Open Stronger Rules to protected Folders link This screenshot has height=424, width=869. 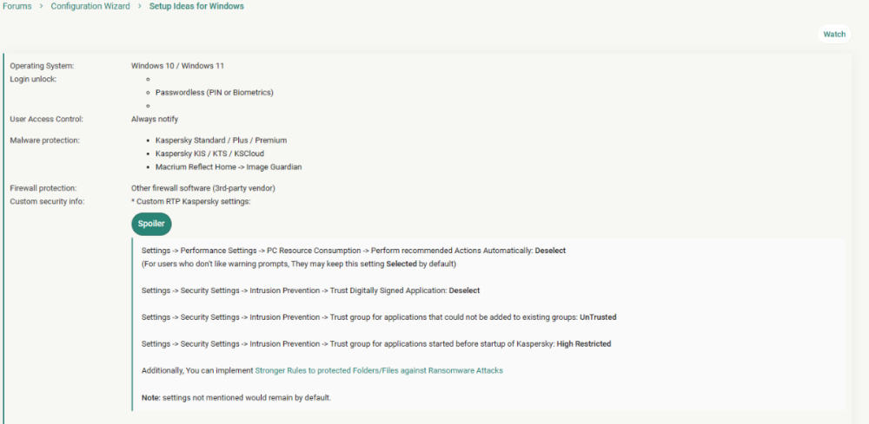(x=379, y=371)
